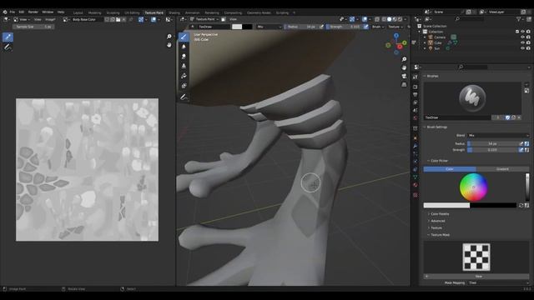Open the Image menu in the image editor
534x300 pixels.
click(50, 20)
